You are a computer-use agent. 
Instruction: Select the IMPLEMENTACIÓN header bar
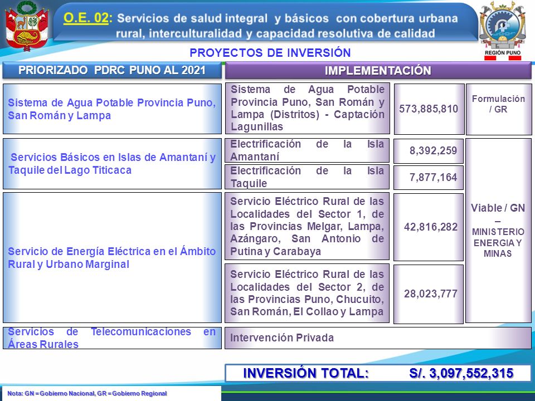(x=378, y=71)
